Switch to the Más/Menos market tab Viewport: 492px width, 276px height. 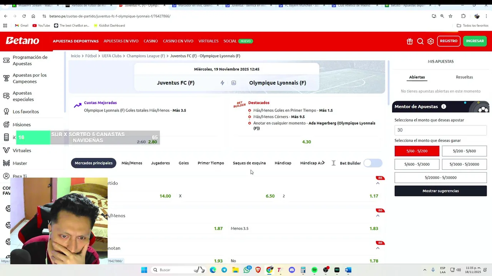(x=132, y=163)
